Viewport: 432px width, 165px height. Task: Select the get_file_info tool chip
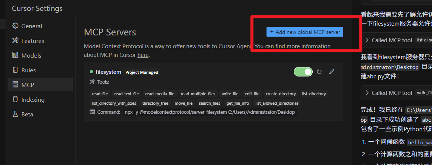tap(238, 103)
